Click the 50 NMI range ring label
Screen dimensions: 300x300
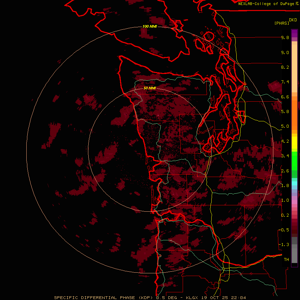click(150, 88)
